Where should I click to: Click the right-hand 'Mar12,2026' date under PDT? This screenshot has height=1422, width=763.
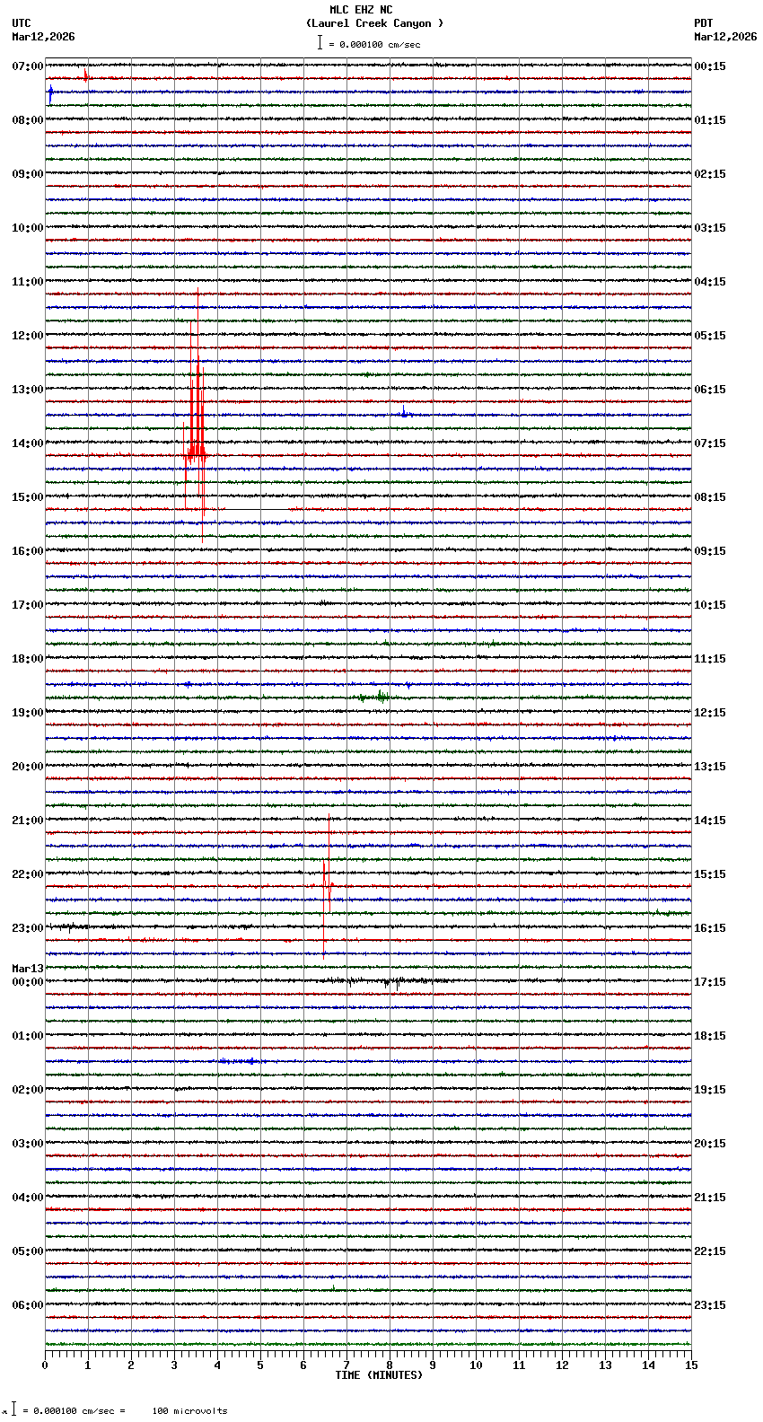725,37
